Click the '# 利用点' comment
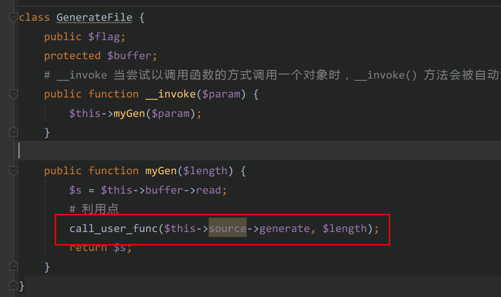501x297 pixels. [94, 209]
